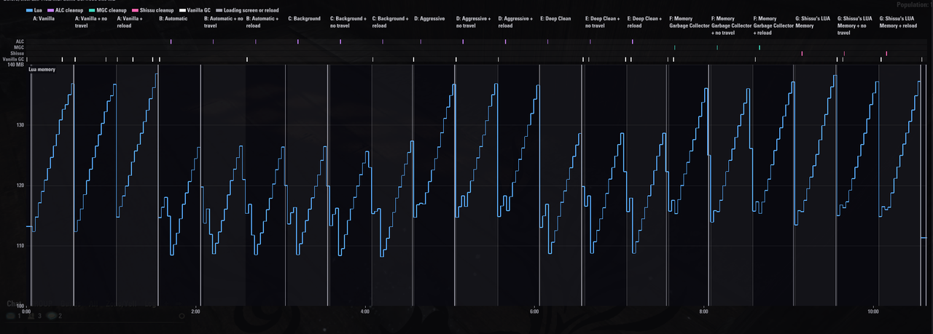Click the 6:00 time axis tick

click(x=534, y=311)
